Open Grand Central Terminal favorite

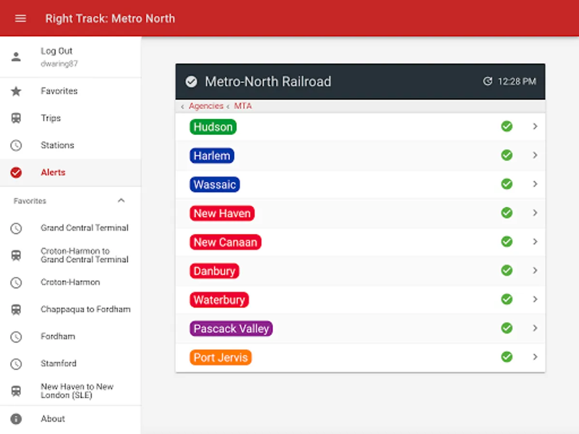[x=84, y=228]
